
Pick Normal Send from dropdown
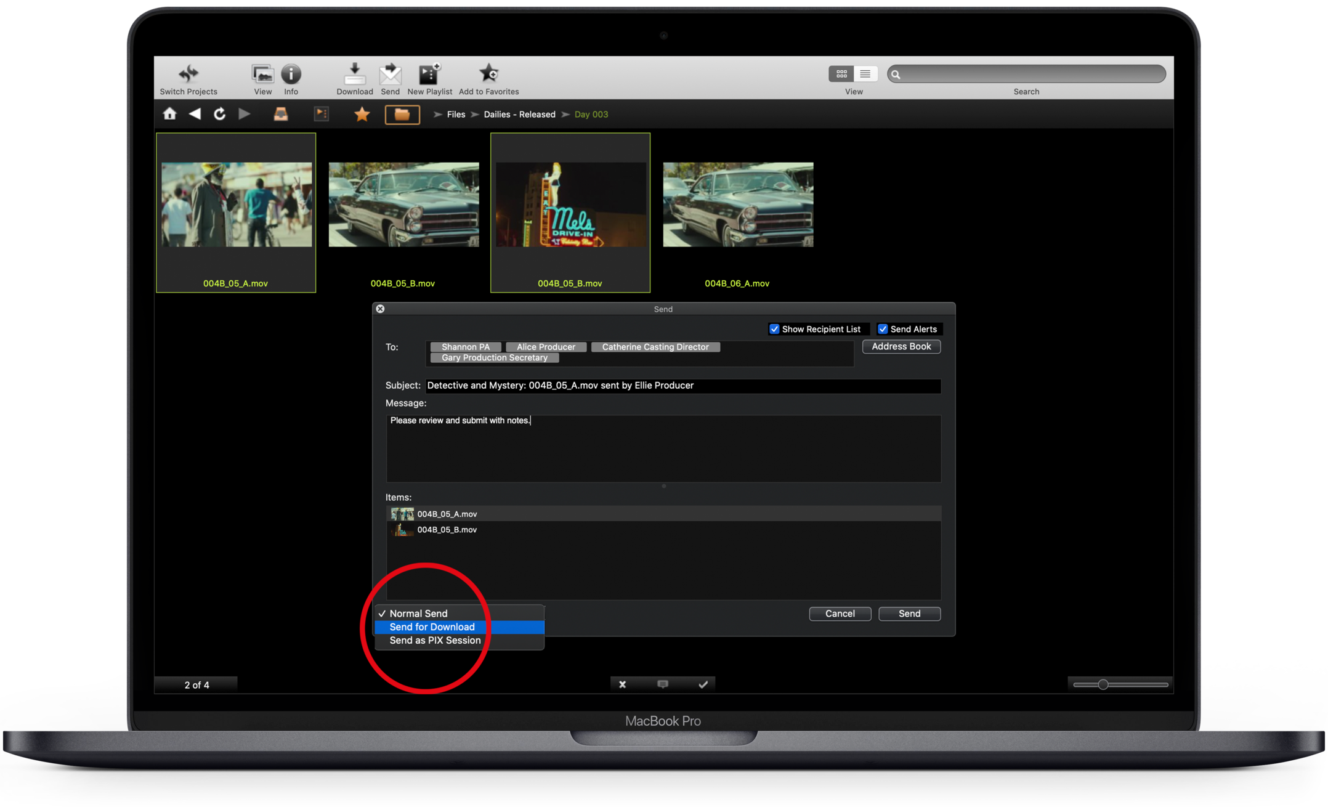point(418,614)
